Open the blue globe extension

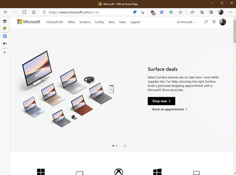coord(162,12)
